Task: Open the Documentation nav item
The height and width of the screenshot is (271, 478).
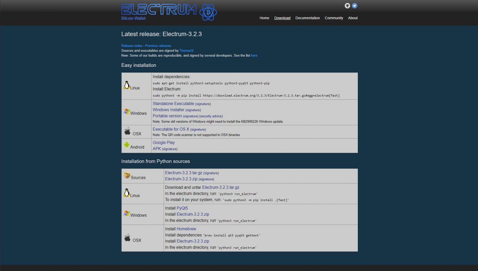Action: tap(308, 18)
